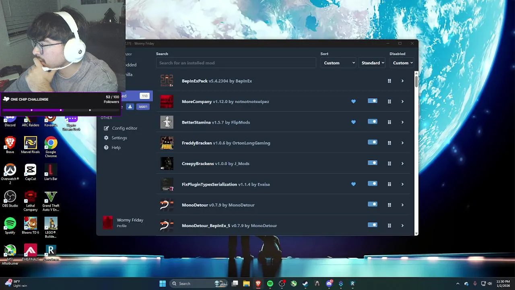Open THE FINALS desktop icon
515x290 pixels.
click(31, 253)
